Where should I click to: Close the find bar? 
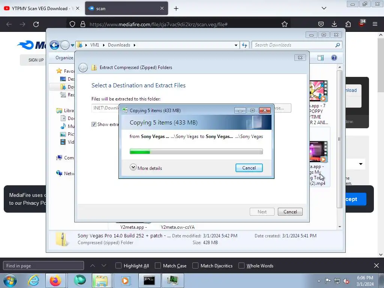pyautogui.click(x=376, y=265)
